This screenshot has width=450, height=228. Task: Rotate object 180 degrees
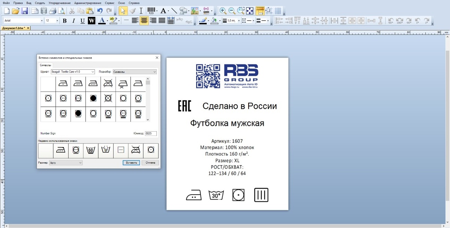point(400,21)
